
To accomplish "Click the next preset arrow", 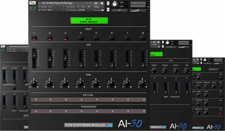I will pyautogui.click(x=90, y=3).
